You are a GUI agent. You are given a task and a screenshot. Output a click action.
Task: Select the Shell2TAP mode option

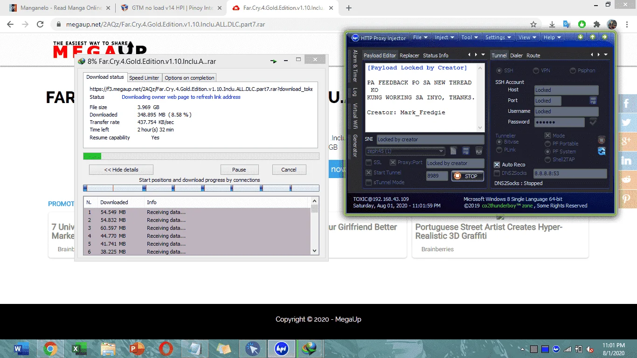[x=548, y=159]
